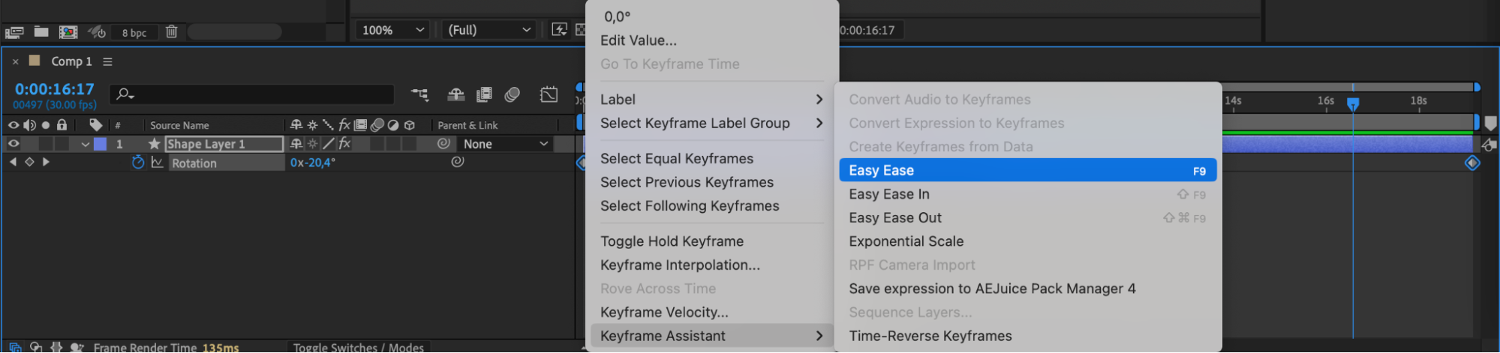The width and height of the screenshot is (1500, 353).
Task: Toggle the Rotation stopwatch icon
Action: tap(138, 163)
